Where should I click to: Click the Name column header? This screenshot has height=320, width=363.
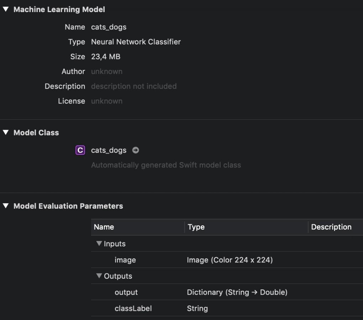pos(104,227)
